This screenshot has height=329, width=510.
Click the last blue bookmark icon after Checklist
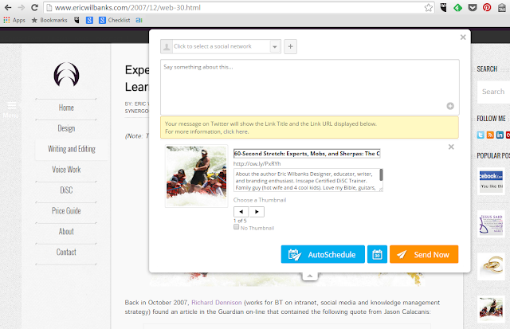[x=139, y=20]
